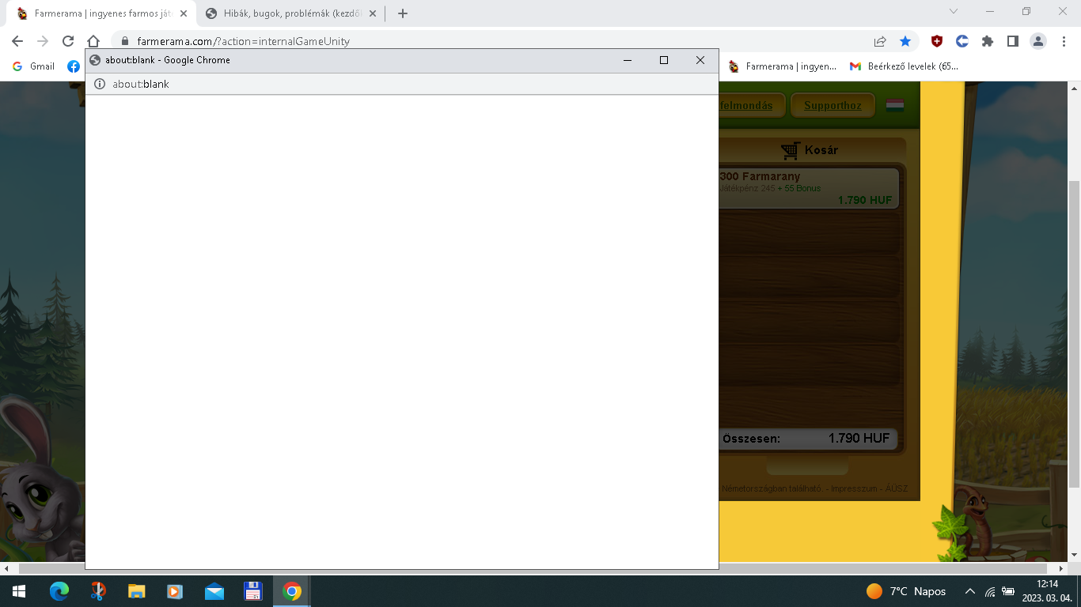Click the blue arrow extension icon

(x=962, y=41)
